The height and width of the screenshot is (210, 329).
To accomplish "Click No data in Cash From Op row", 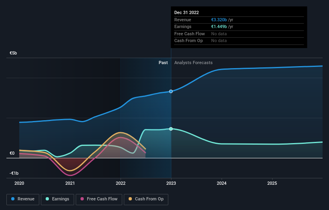I will 219,41.
